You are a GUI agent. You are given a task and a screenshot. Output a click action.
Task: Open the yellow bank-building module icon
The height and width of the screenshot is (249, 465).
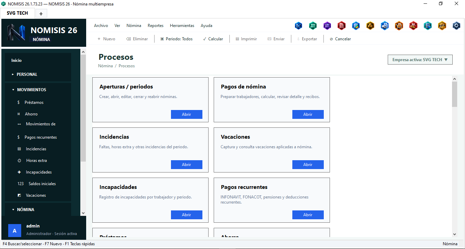(442, 26)
